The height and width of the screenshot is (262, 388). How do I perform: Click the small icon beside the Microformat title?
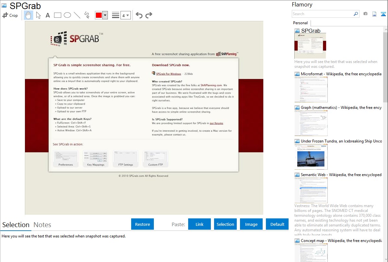click(x=297, y=74)
